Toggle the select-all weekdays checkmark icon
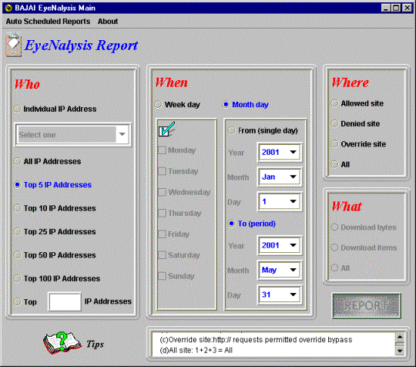The width and height of the screenshot is (416, 367). [166, 129]
